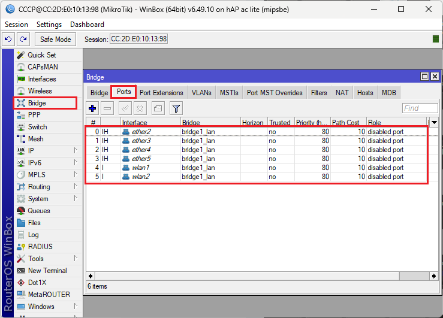443x318 pixels.
Task: Open Interfaces in sidebar
Action: (48, 79)
